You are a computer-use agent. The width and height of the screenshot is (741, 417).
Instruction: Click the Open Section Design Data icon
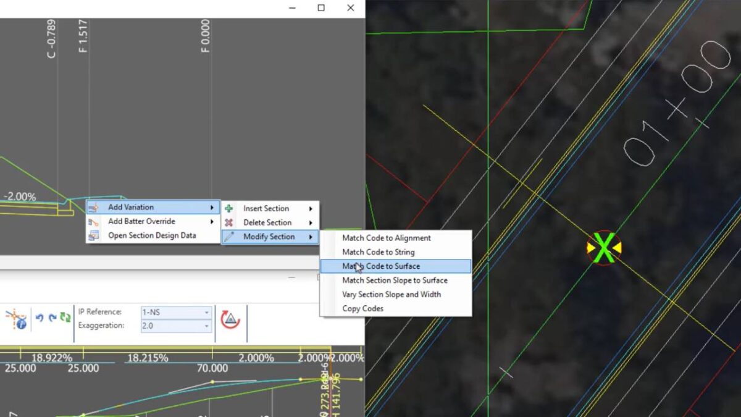93,235
